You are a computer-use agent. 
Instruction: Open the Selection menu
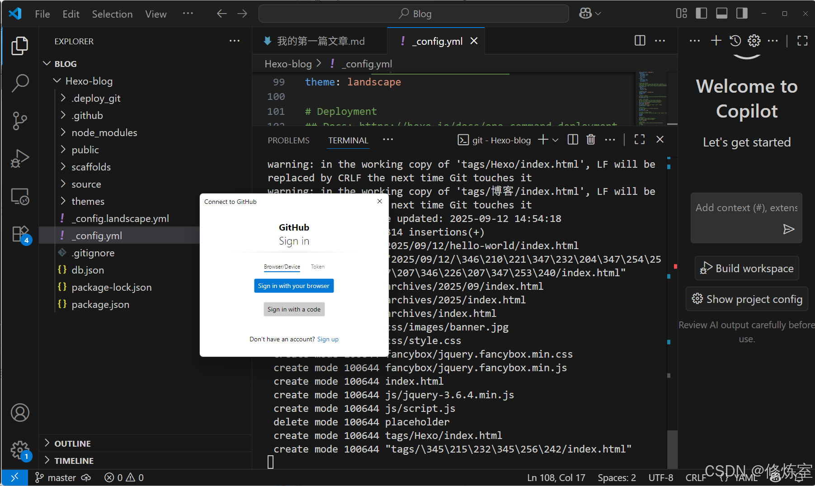(112, 14)
